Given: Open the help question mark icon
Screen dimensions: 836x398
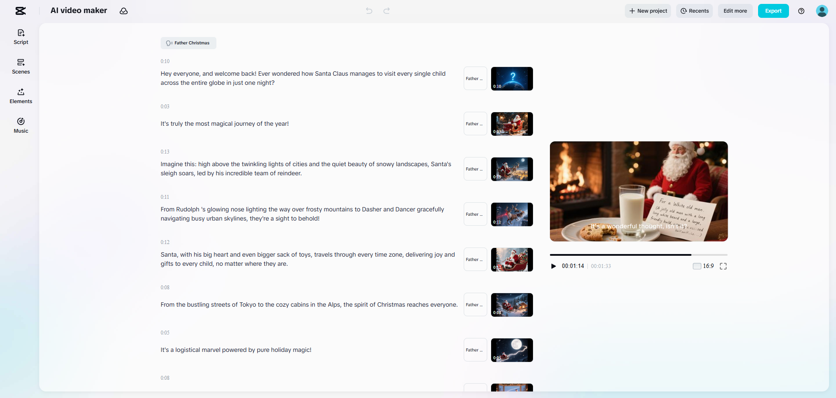Looking at the screenshot, I should pos(801,11).
